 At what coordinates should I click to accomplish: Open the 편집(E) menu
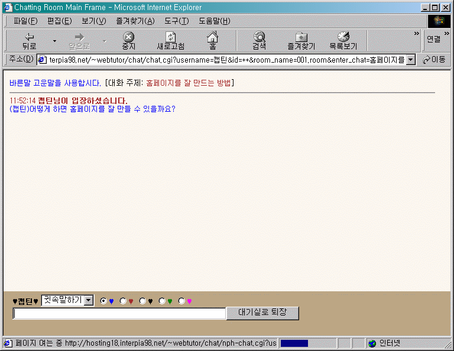[x=59, y=21]
